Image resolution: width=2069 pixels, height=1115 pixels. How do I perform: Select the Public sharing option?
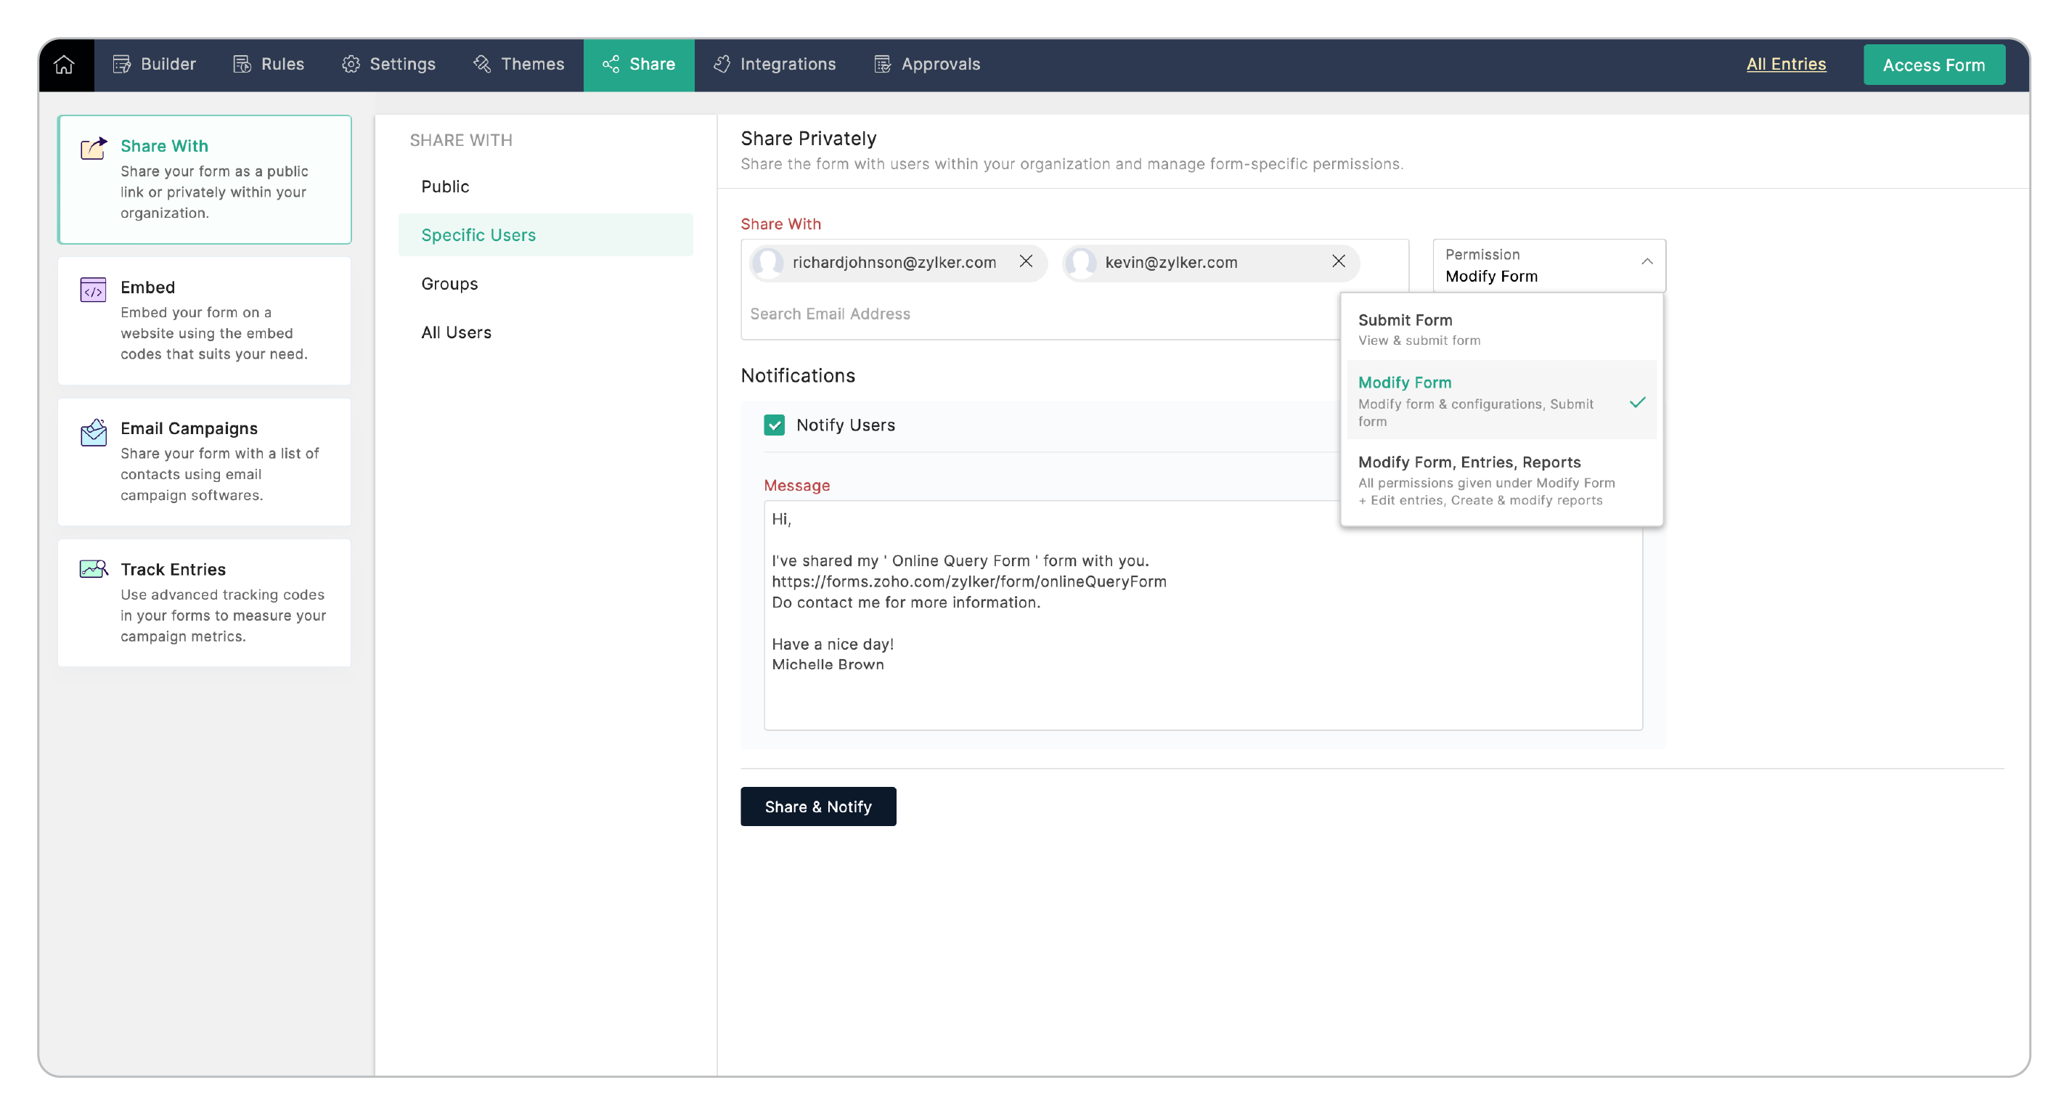pos(445,187)
